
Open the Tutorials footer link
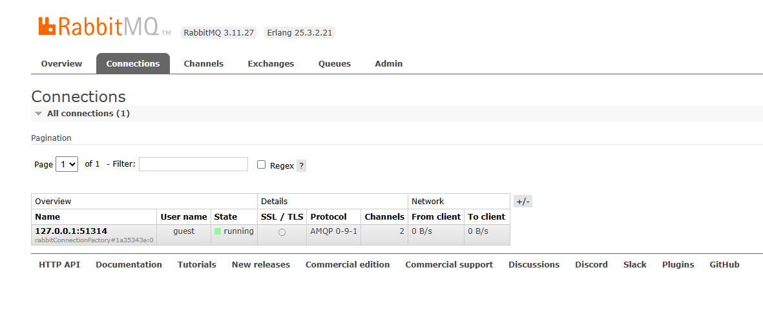(x=196, y=265)
